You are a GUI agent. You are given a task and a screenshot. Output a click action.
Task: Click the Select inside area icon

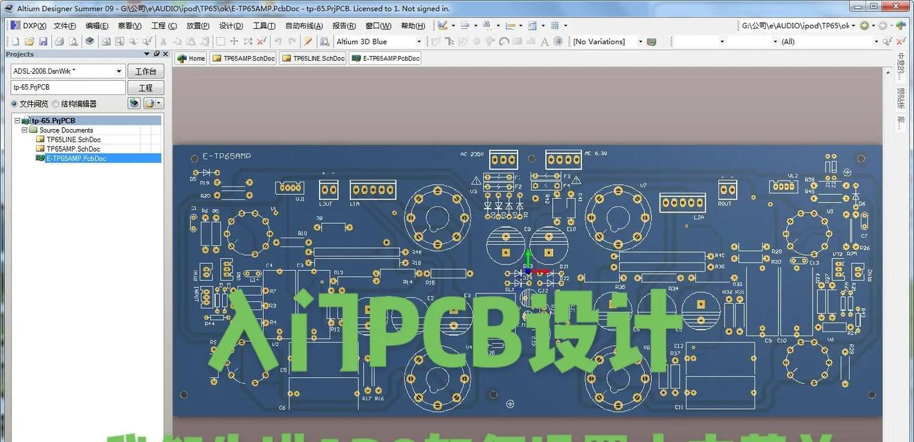click(221, 41)
